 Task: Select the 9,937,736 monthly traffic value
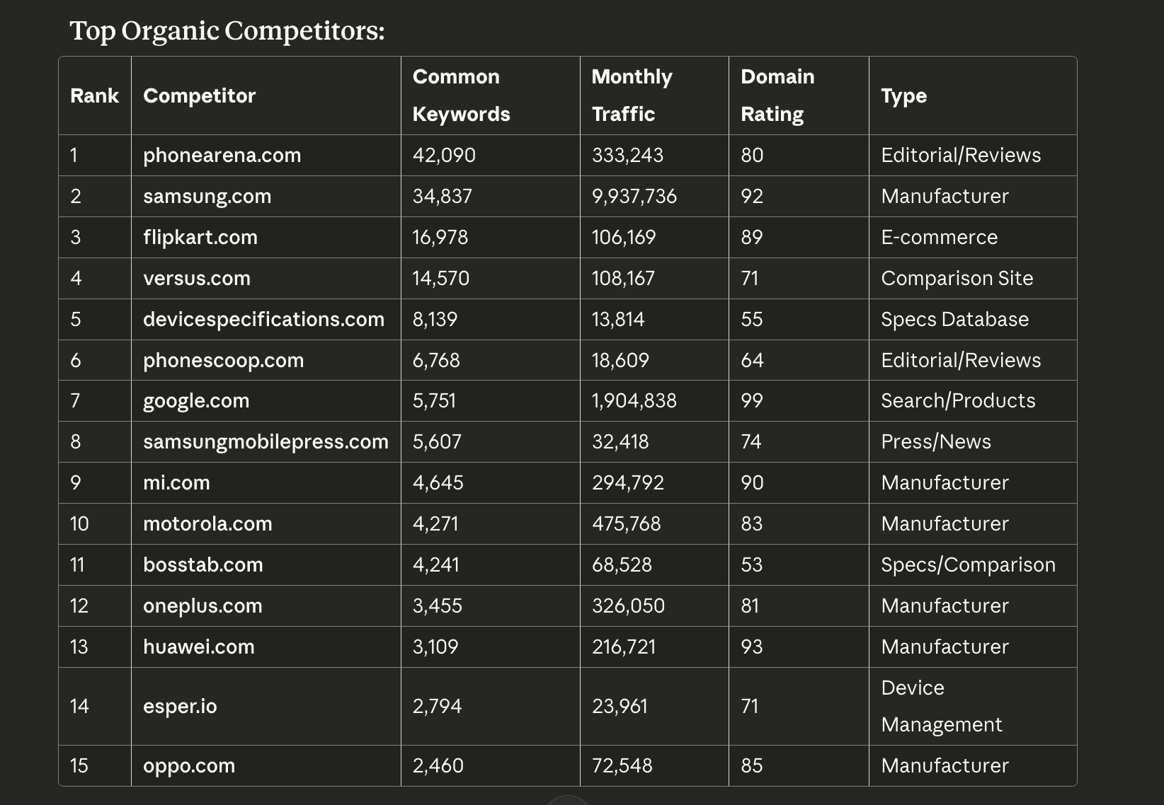(x=634, y=196)
